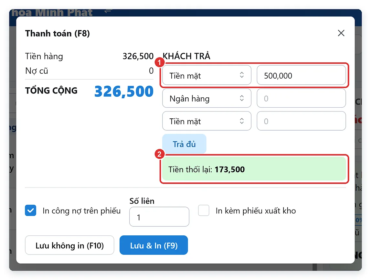Click the Nợ cũ label
The height and width of the screenshot is (280, 371).
[x=37, y=71]
